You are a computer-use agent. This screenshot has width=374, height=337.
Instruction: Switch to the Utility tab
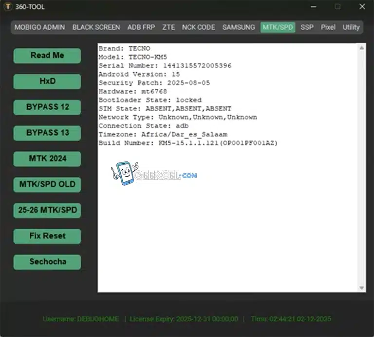tap(351, 27)
